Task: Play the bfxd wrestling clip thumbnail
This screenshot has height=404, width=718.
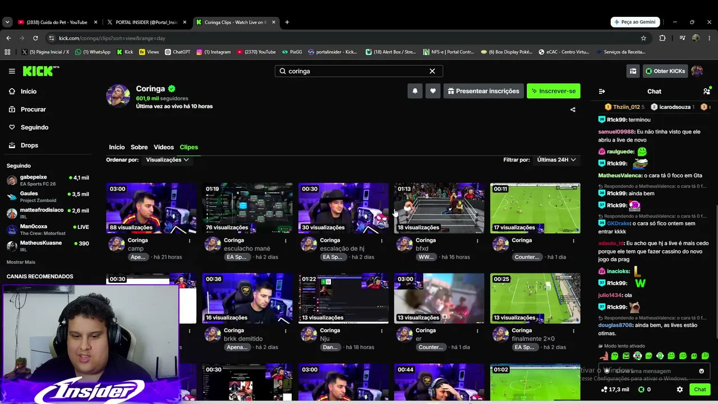Action: pos(439,208)
